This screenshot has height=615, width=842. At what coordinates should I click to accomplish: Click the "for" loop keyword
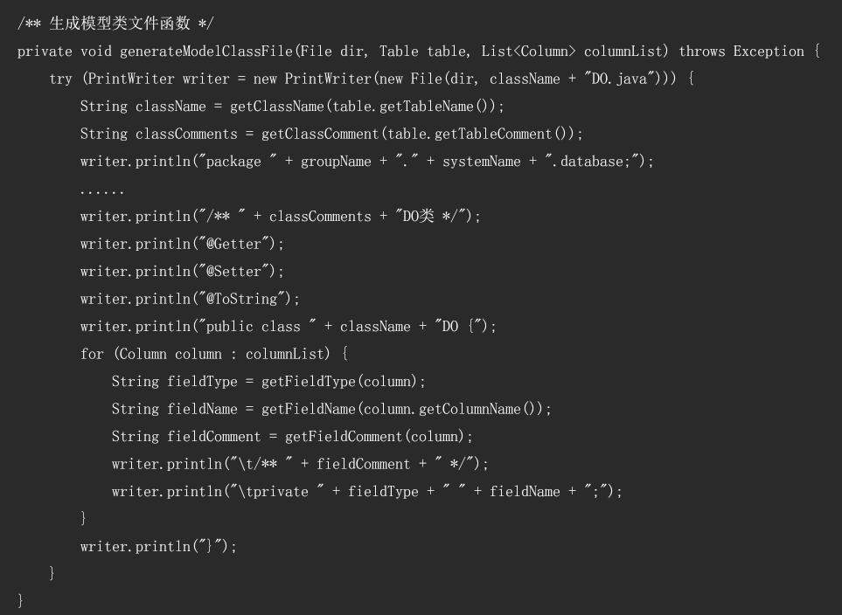coord(92,354)
